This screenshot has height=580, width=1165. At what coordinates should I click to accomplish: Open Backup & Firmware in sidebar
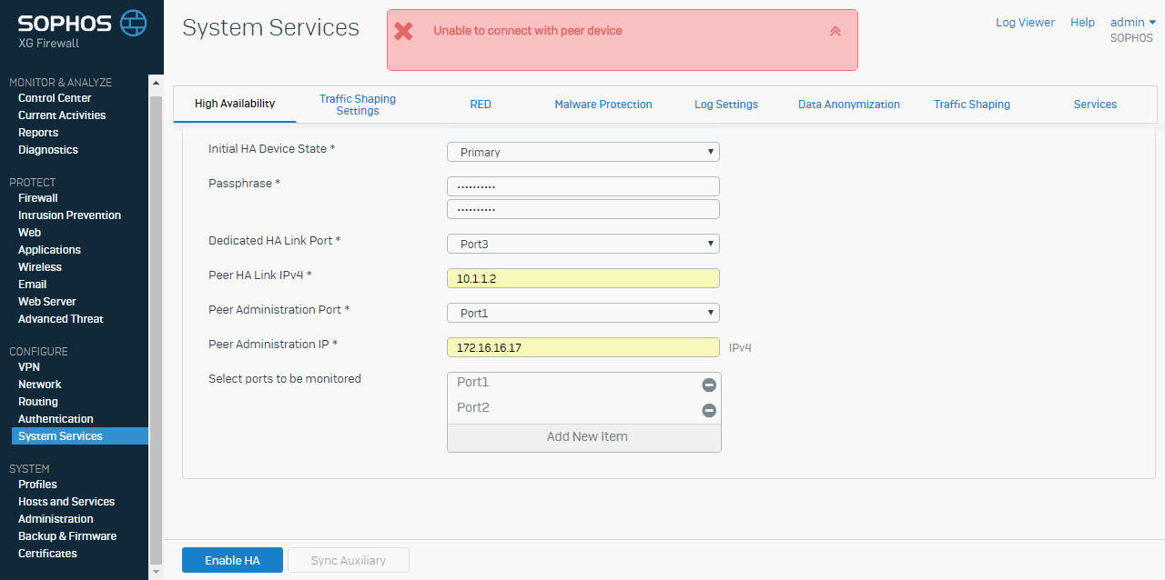tap(67, 536)
